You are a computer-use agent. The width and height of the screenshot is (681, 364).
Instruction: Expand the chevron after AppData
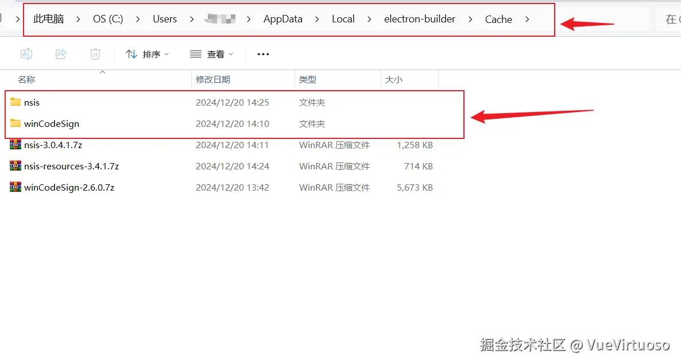point(317,19)
